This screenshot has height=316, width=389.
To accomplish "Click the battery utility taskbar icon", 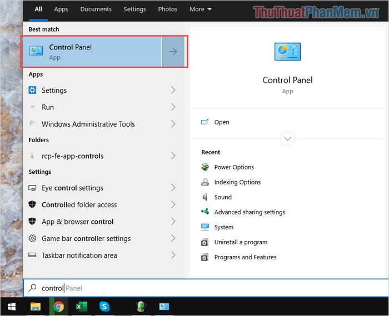I will pyautogui.click(x=141, y=307).
